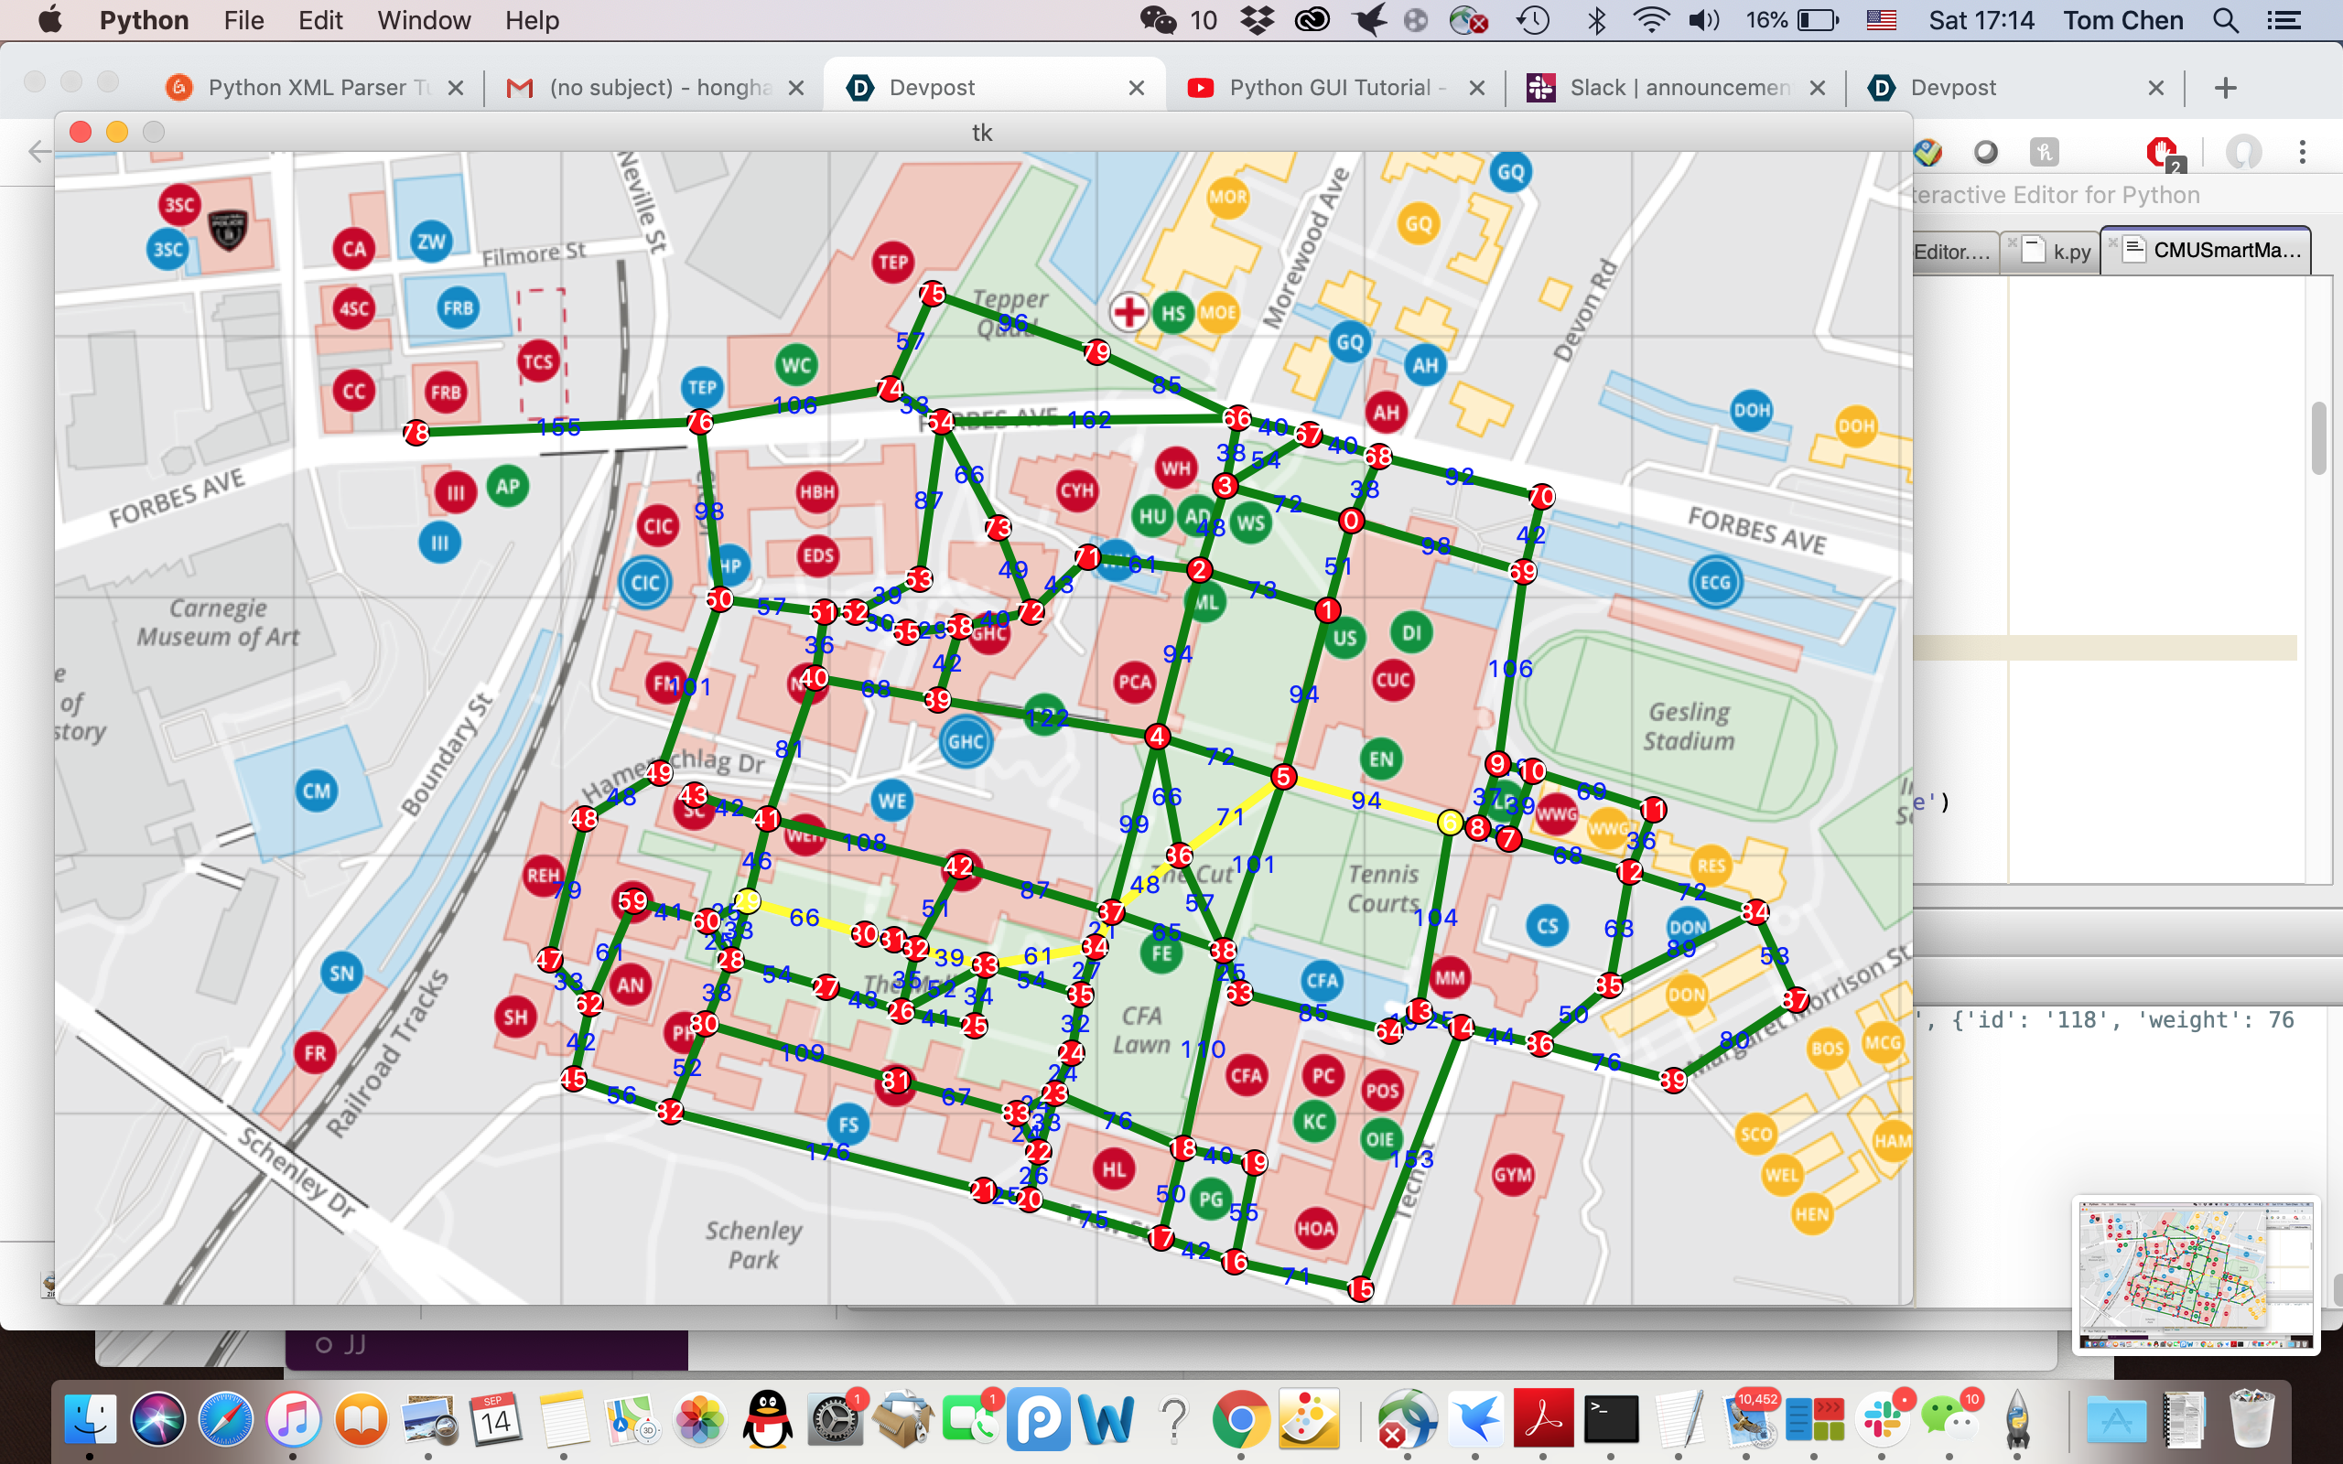
Task: Open the US flag input source menu
Action: 1880,20
